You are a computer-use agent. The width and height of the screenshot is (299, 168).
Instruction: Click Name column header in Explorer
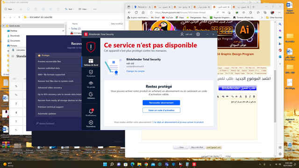pyautogui.click(x=75, y=24)
